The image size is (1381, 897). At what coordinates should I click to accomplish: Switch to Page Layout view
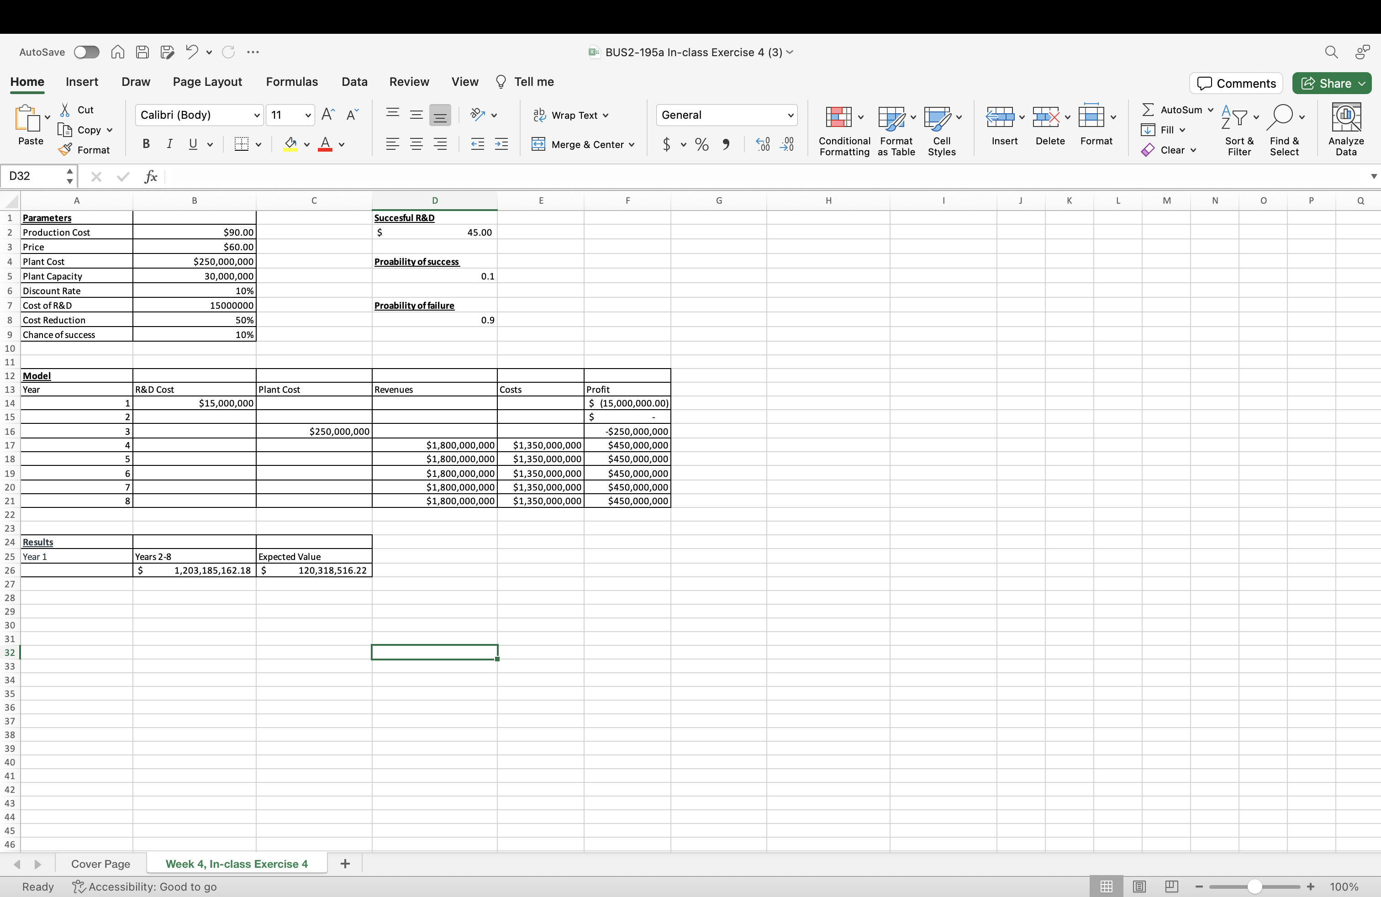tap(1139, 886)
